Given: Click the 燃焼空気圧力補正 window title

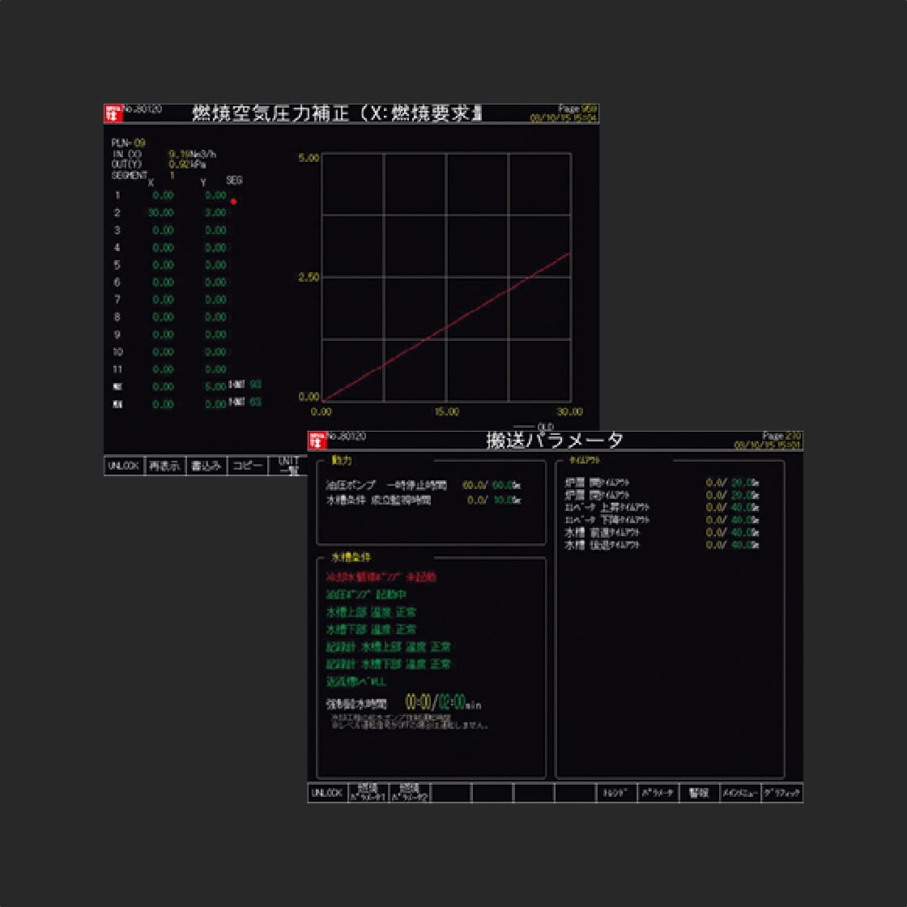Looking at the screenshot, I should coord(337,113).
